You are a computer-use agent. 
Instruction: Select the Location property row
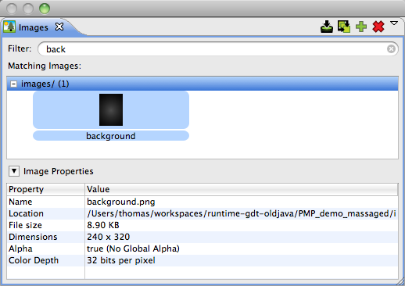click(202, 213)
